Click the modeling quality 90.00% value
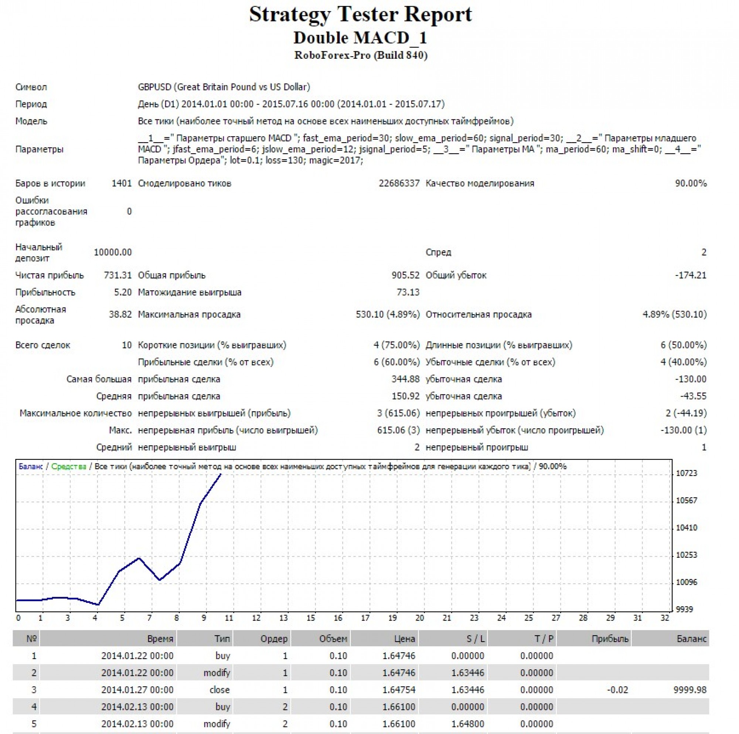739x734 pixels. (x=691, y=183)
